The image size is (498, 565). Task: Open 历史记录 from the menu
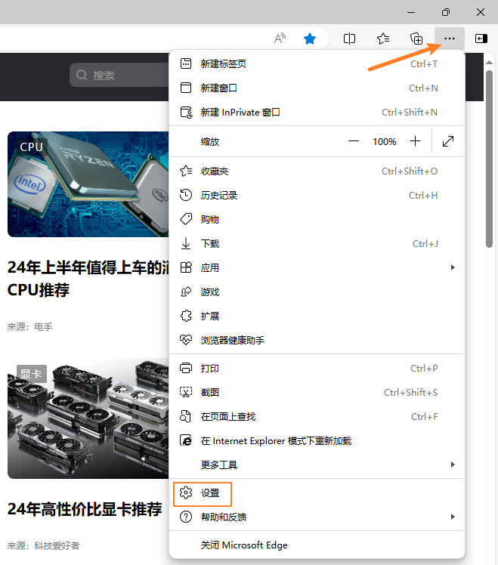317,195
